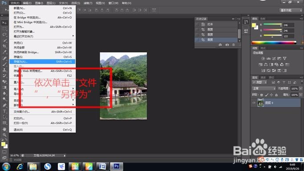Screen dimensions: 304x171
Task: Open the layer opacity slider arrow
Action: 301,89
